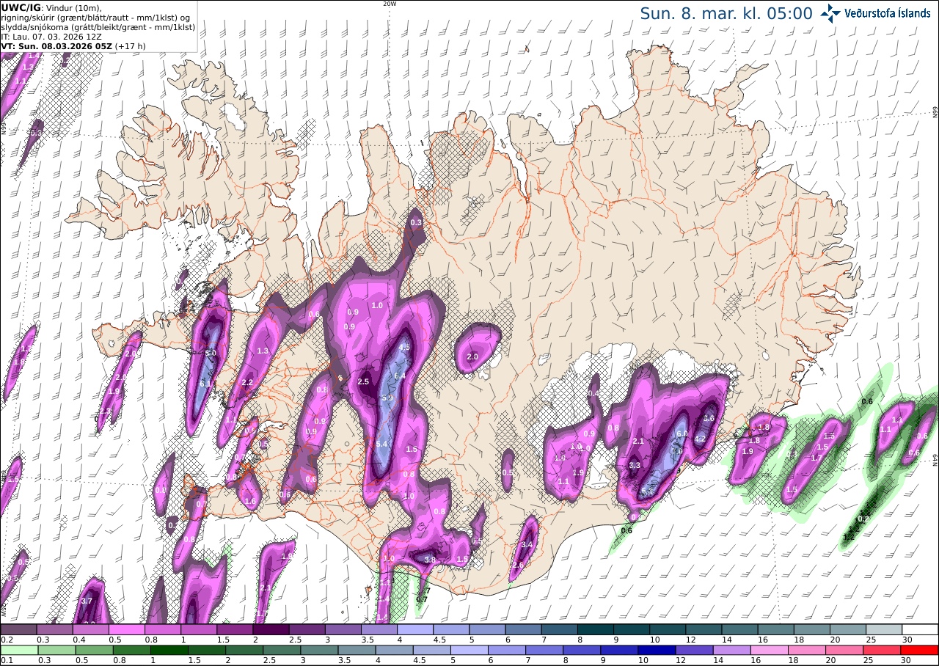Click the '3.3' value in southeast band

pyautogui.click(x=635, y=465)
